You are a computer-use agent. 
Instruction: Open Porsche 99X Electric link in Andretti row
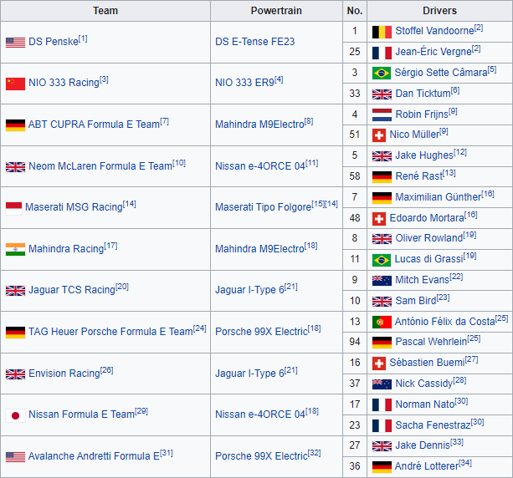click(261, 456)
